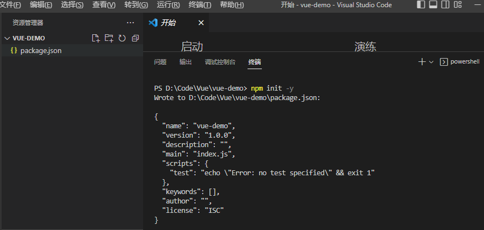Click the powershell terminal icon
Viewport: 484px width, 230px height.
coord(444,62)
